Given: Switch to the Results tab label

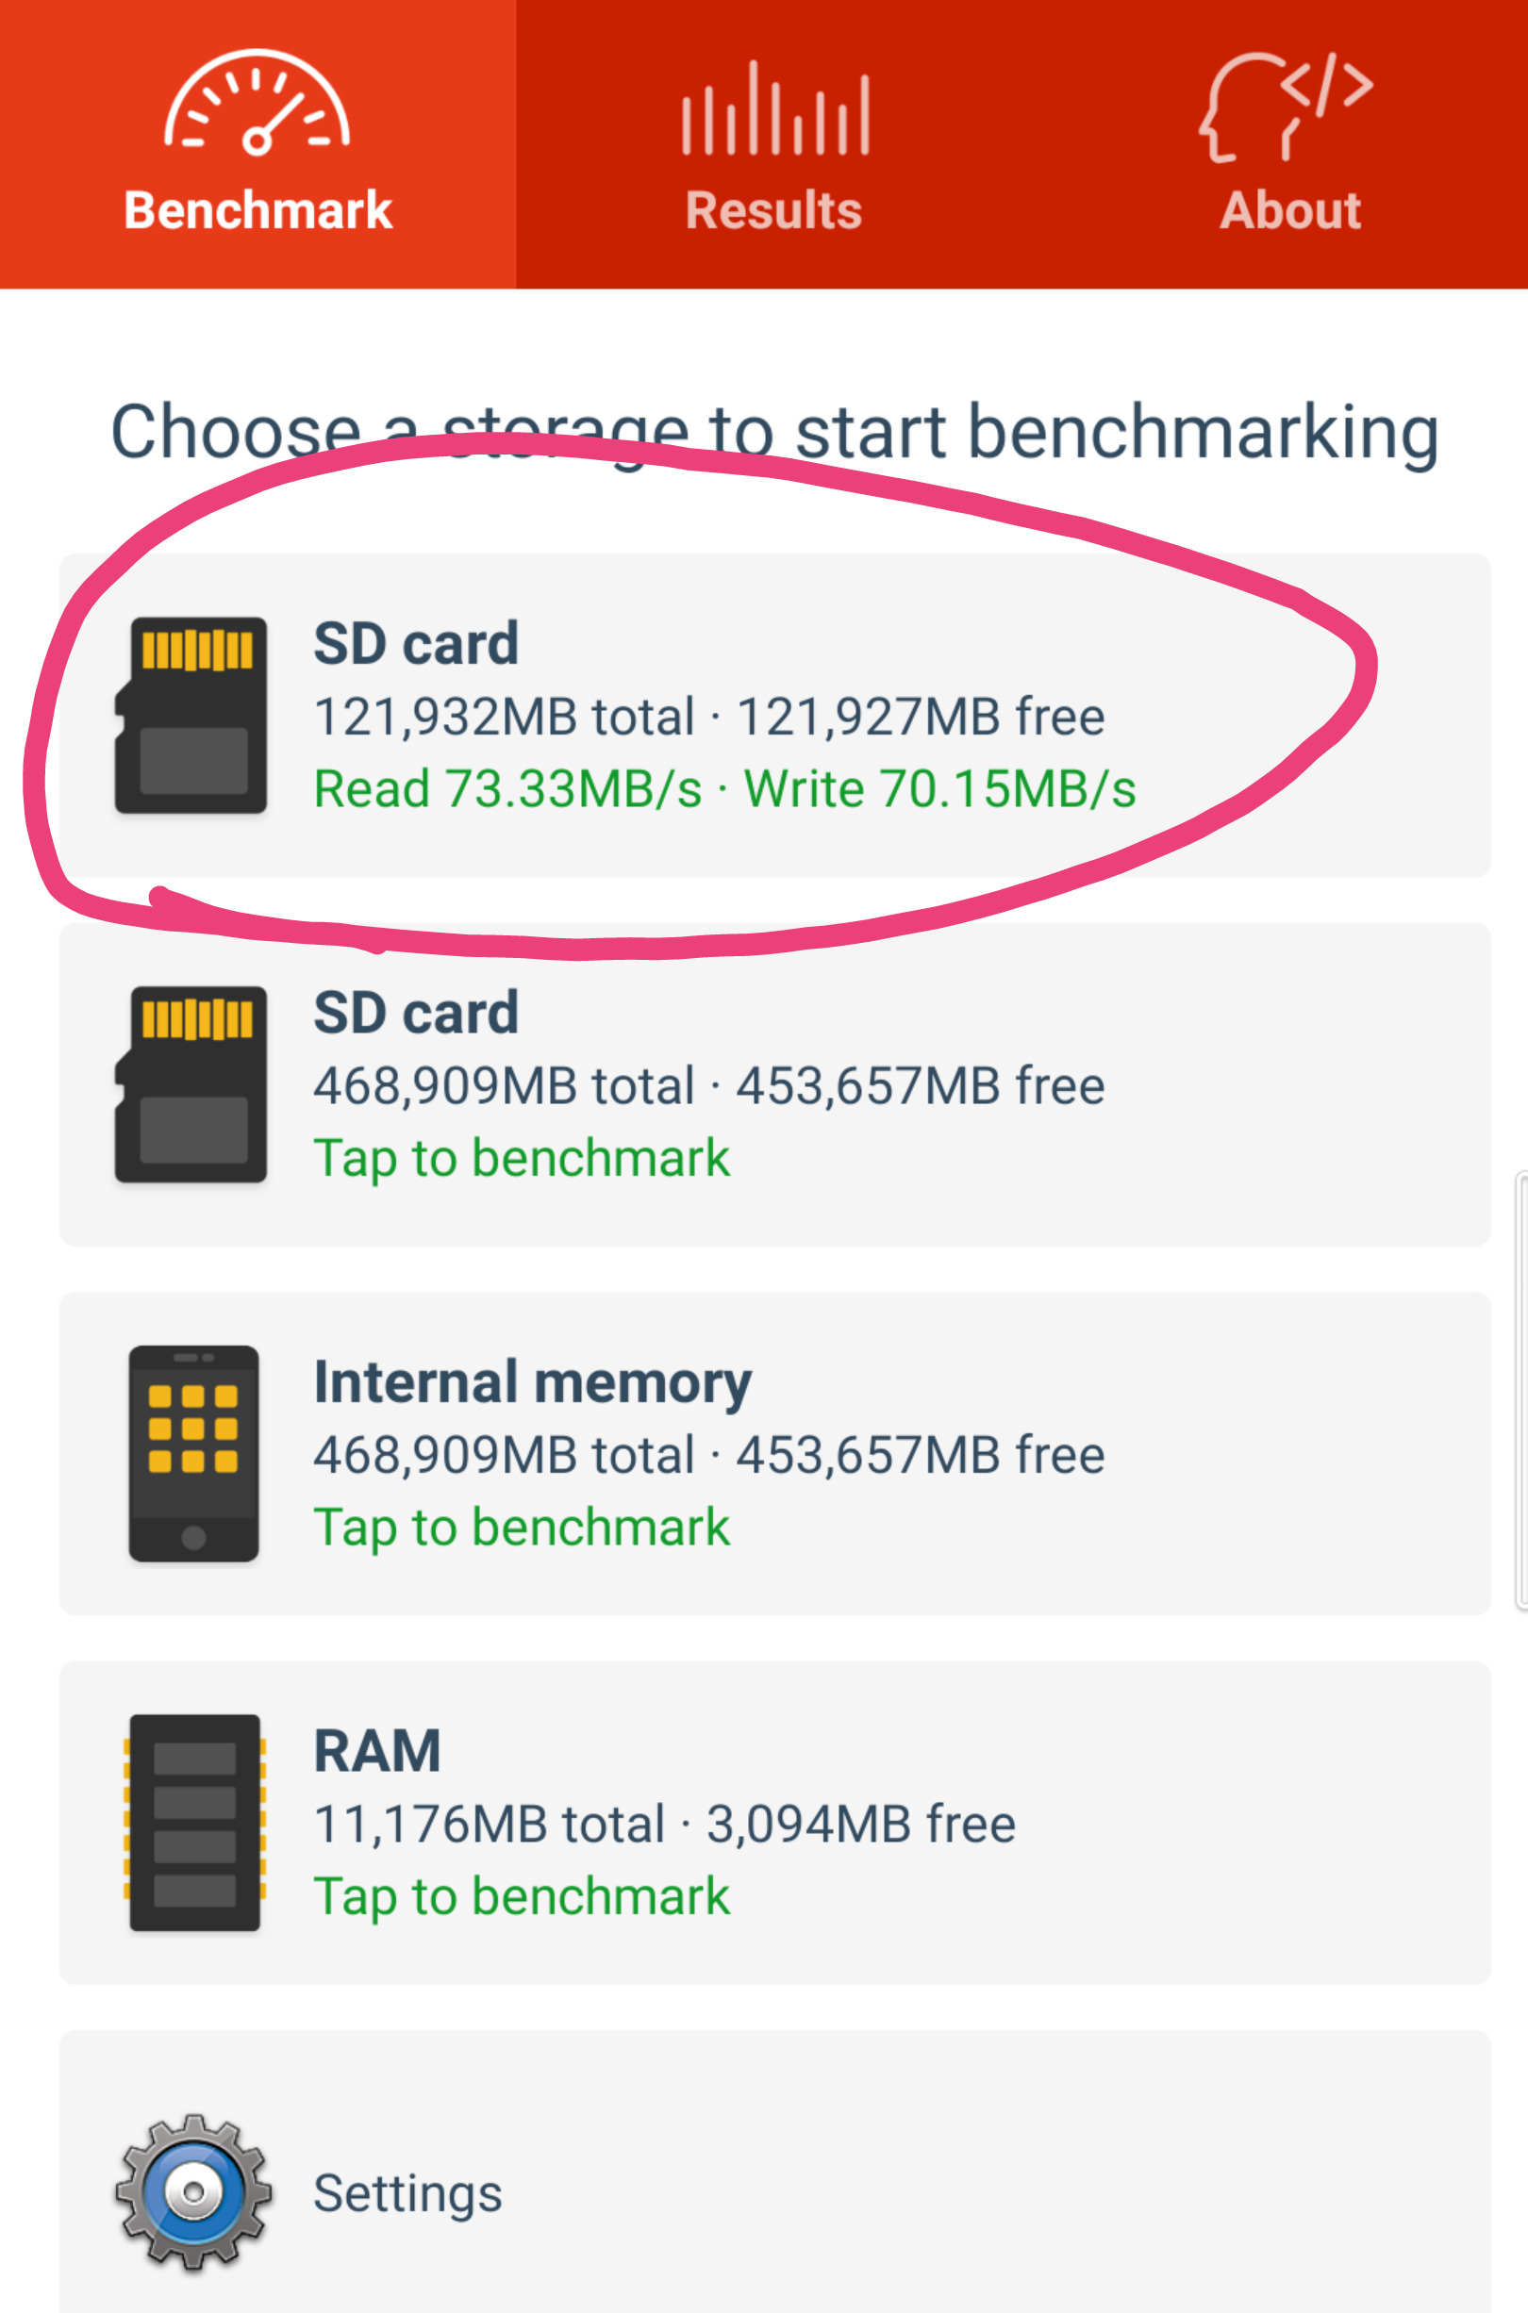Looking at the screenshot, I should point(773,210).
